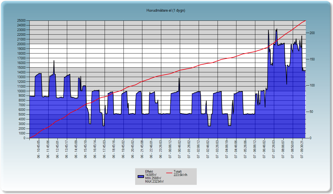Select the chart title Huvudmätare el
Image resolution: width=333 pixels, height=194 pixels.
[x=166, y=11]
